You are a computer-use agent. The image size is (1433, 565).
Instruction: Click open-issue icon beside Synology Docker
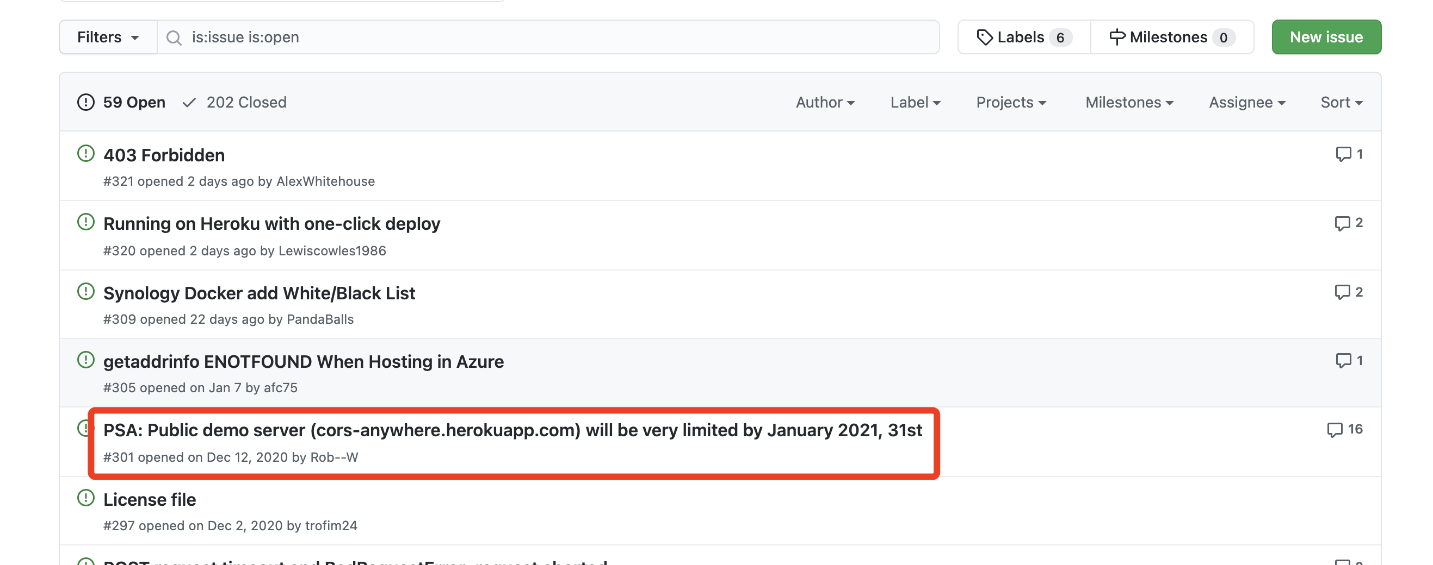coord(85,291)
